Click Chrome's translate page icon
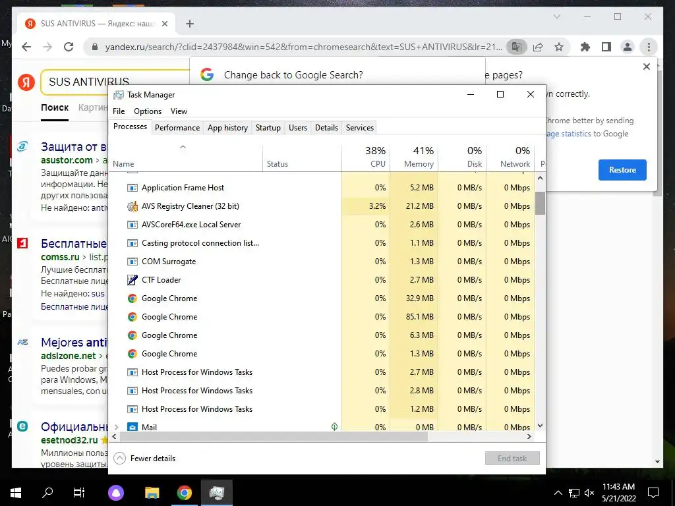 tap(517, 47)
